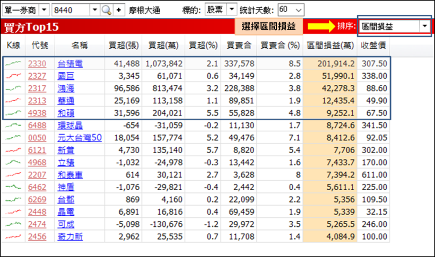Open stock name link 立積
The width and height of the screenshot is (435, 257).
click(x=66, y=163)
